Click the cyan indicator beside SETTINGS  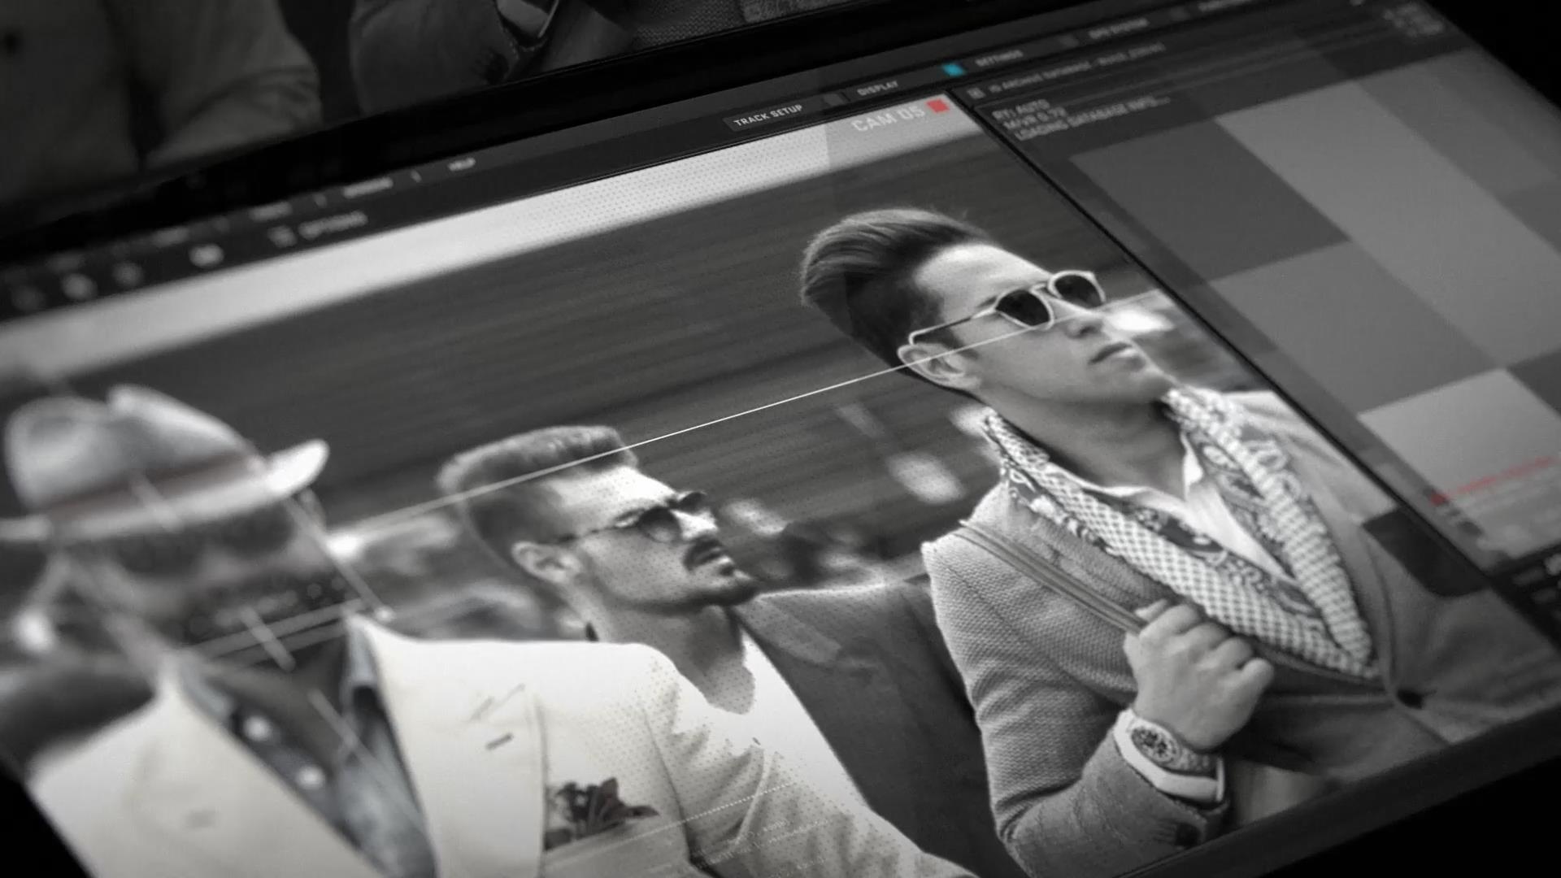(x=953, y=69)
